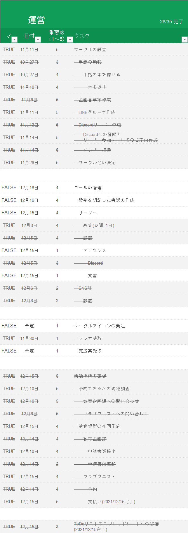Select the タスク column header label
188x533 pixels.
click(82, 36)
